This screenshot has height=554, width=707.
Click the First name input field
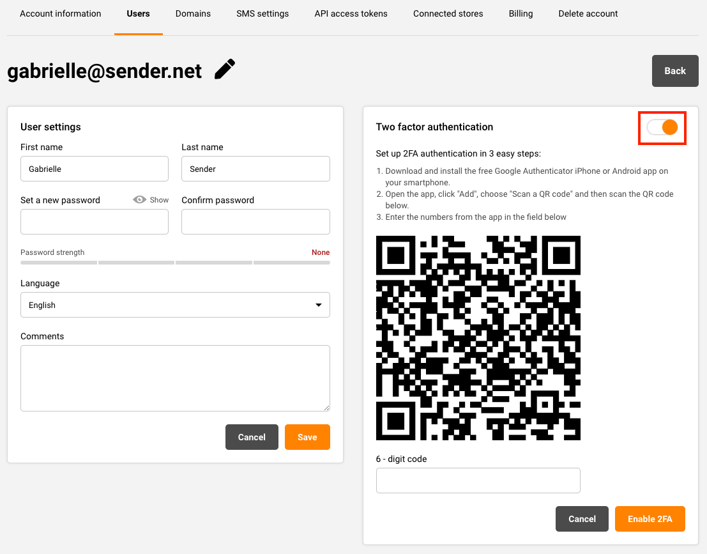(95, 169)
